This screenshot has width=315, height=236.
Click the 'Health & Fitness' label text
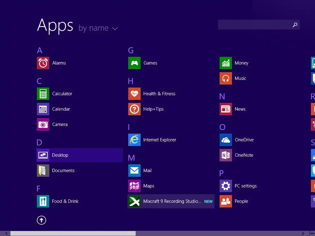coord(159,94)
